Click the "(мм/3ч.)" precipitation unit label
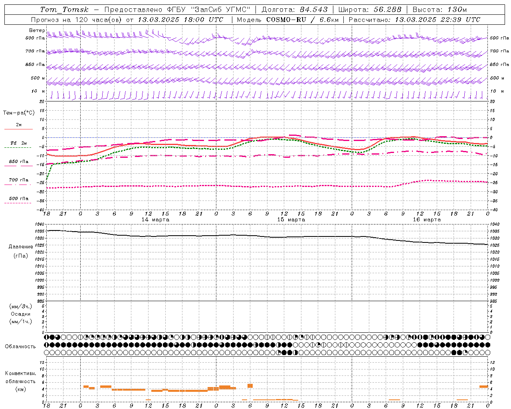 tap(20, 306)
